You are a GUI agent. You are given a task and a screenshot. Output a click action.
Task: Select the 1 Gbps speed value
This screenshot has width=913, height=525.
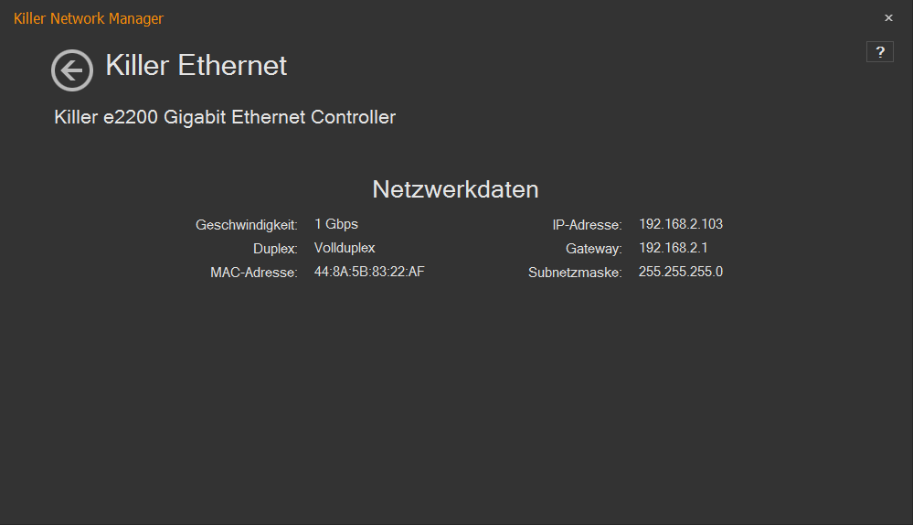(336, 224)
